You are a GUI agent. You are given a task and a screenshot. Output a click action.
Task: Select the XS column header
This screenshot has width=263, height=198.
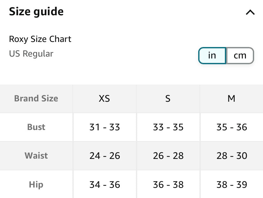105,99
